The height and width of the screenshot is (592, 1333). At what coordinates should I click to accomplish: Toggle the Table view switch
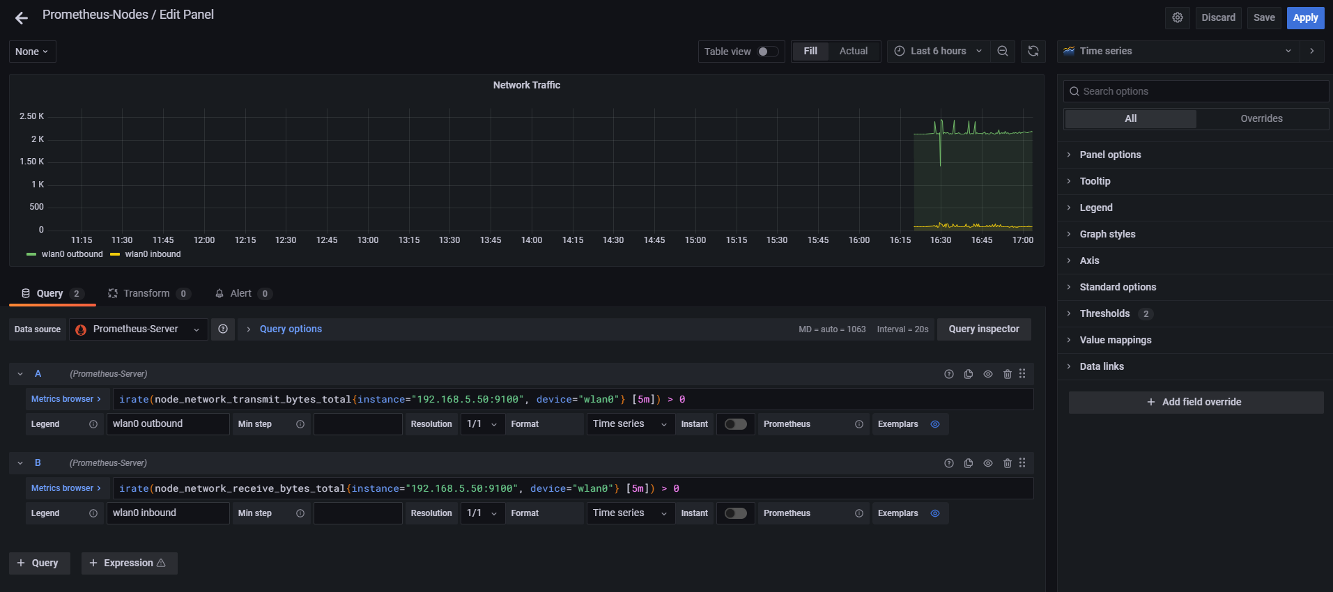click(768, 52)
